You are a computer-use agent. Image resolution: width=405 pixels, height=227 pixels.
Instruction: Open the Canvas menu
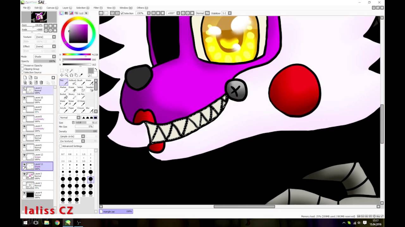click(52, 8)
